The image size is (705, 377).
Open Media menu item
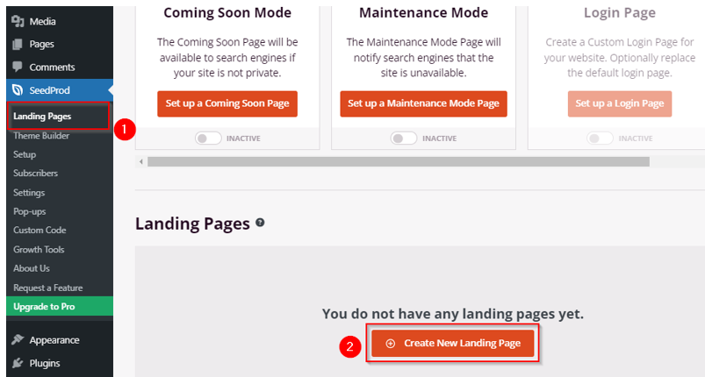point(60,21)
